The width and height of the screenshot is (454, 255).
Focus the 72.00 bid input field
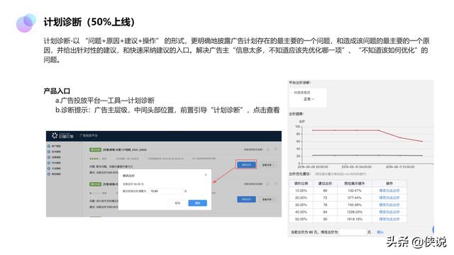[x=166, y=191]
